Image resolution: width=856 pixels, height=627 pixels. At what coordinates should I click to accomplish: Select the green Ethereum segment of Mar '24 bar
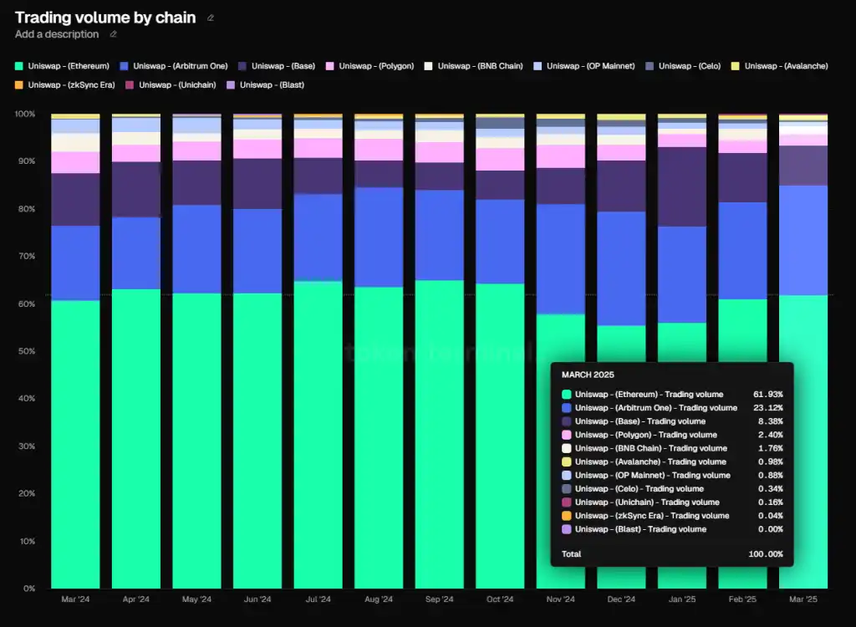tap(75, 443)
